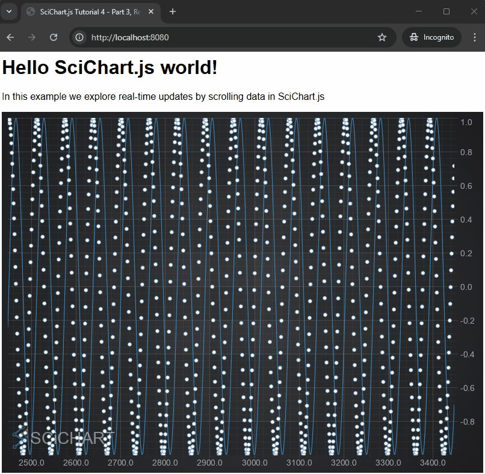
Task: Click the 2500.0 x-axis label
Action: pyautogui.click(x=32, y=463)
